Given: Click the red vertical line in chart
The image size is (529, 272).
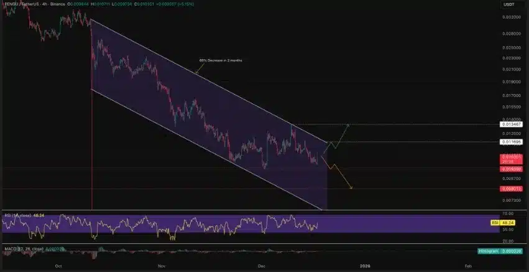Looking at the screenshot, I should point(92,156).
